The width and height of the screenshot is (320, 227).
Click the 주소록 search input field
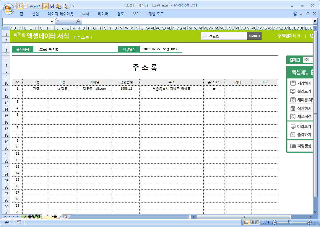(x=224, y=36)
